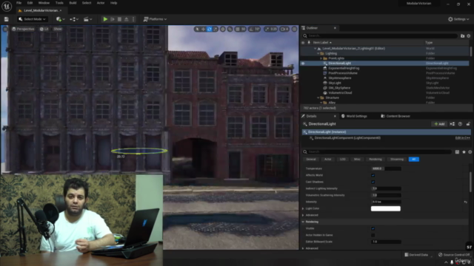This screenshot has height=266, width=474.
Task: Save the current level with the disk icon
Action: tap(7, 19)
